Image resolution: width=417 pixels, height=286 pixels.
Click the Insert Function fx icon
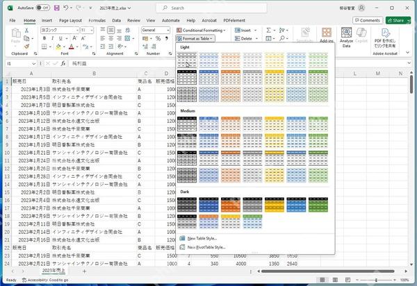pos(63,64)
